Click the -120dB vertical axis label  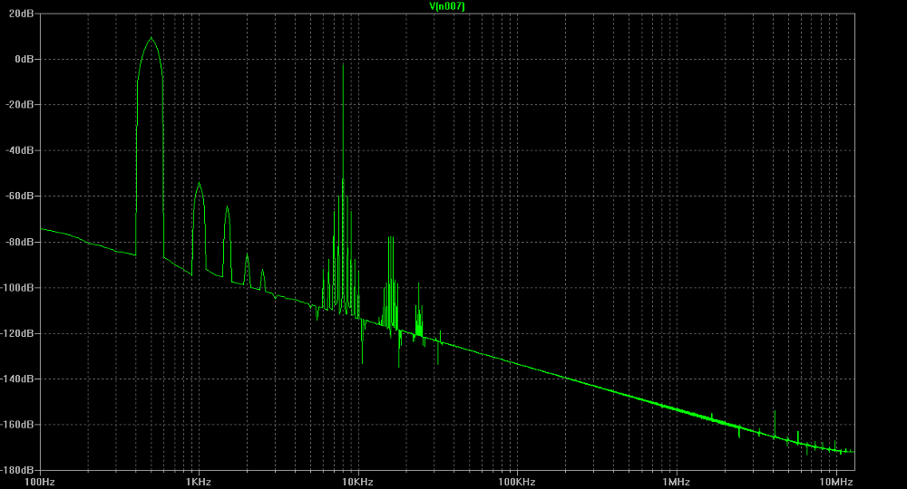(x=19, y=333)
